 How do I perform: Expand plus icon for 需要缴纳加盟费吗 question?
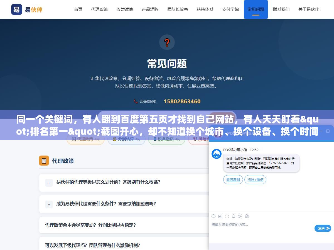coord(49,204)
